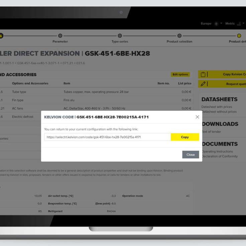
Task: Click the Kelvion Code dialog title
Action: (96, 117)
